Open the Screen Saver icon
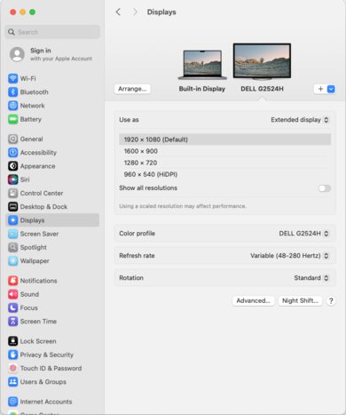Image resolution: width=346 pixels, height=415 pixels. 13,234
